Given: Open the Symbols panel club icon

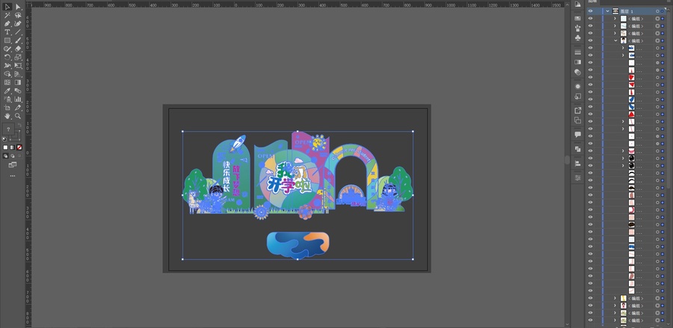Looking at the screenshot, I should tap(578, 37).
